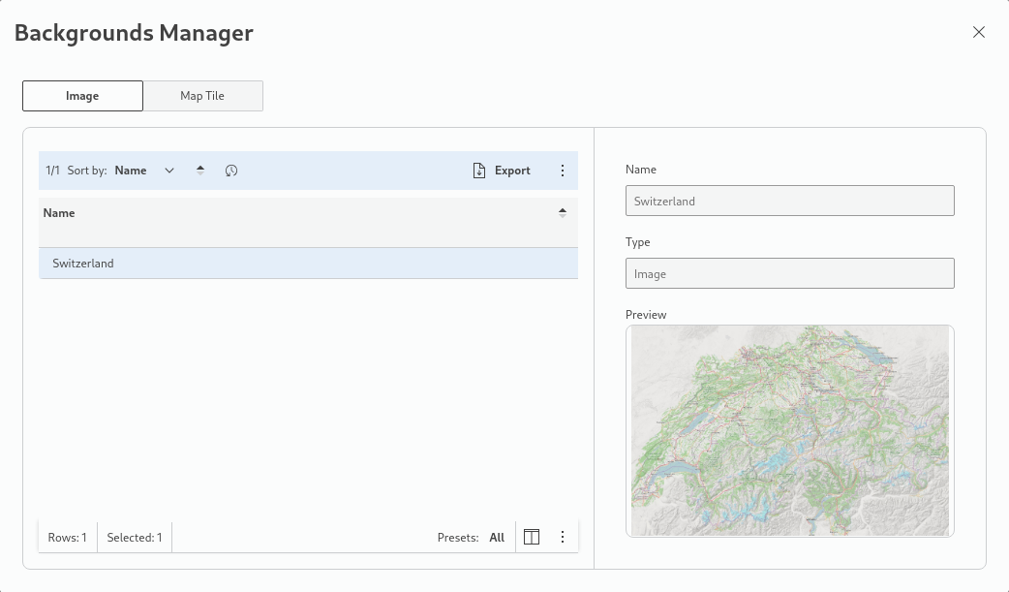Click the Export file icon
Viewport: 1009px width, 592px height.
[478, 171]
